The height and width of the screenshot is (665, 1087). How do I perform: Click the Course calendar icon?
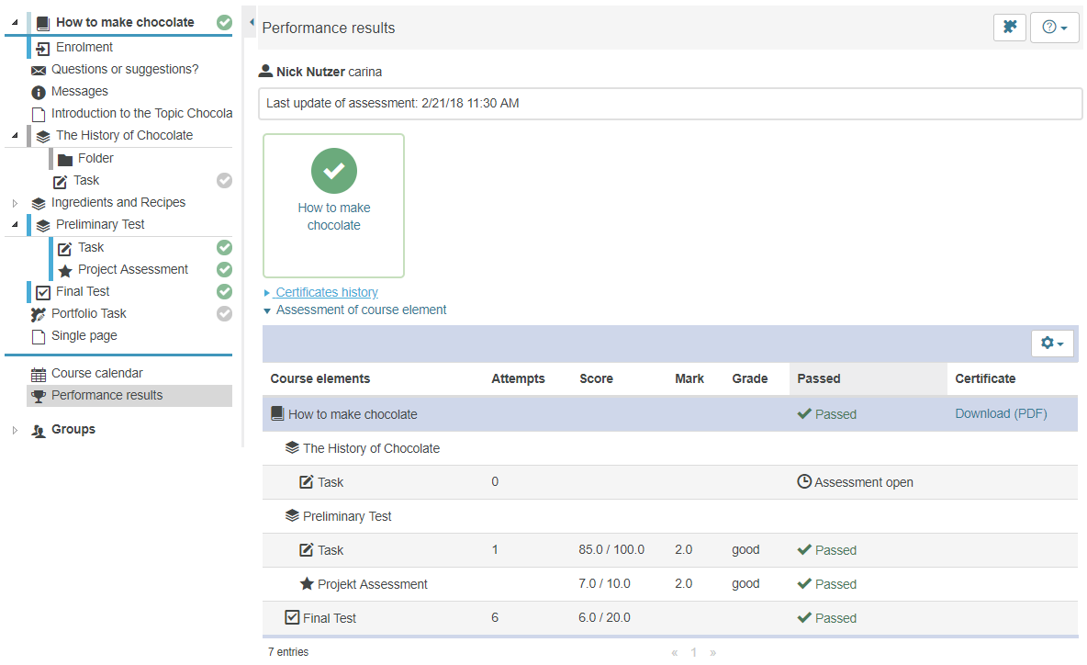[x=39, y=374]
